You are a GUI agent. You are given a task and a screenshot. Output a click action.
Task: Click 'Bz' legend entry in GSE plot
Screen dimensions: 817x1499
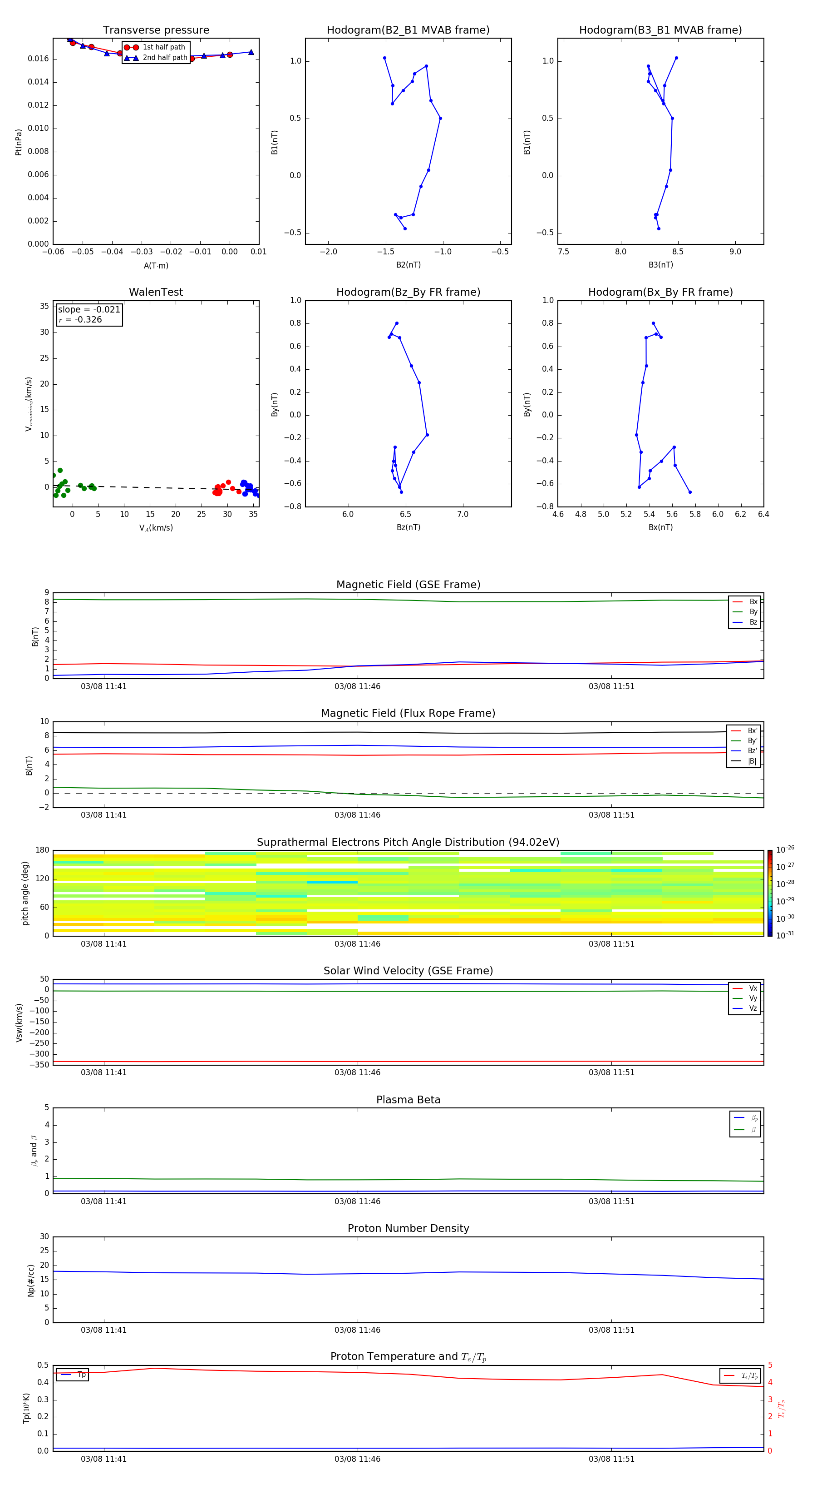point(745,622)
